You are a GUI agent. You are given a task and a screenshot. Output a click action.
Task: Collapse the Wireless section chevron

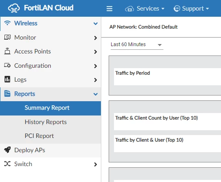96,24
